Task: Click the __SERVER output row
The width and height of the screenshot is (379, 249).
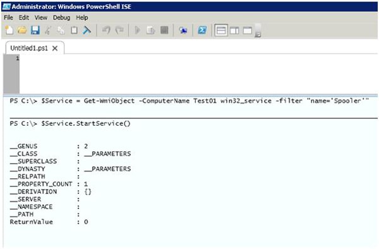Action: coord(45,199)
